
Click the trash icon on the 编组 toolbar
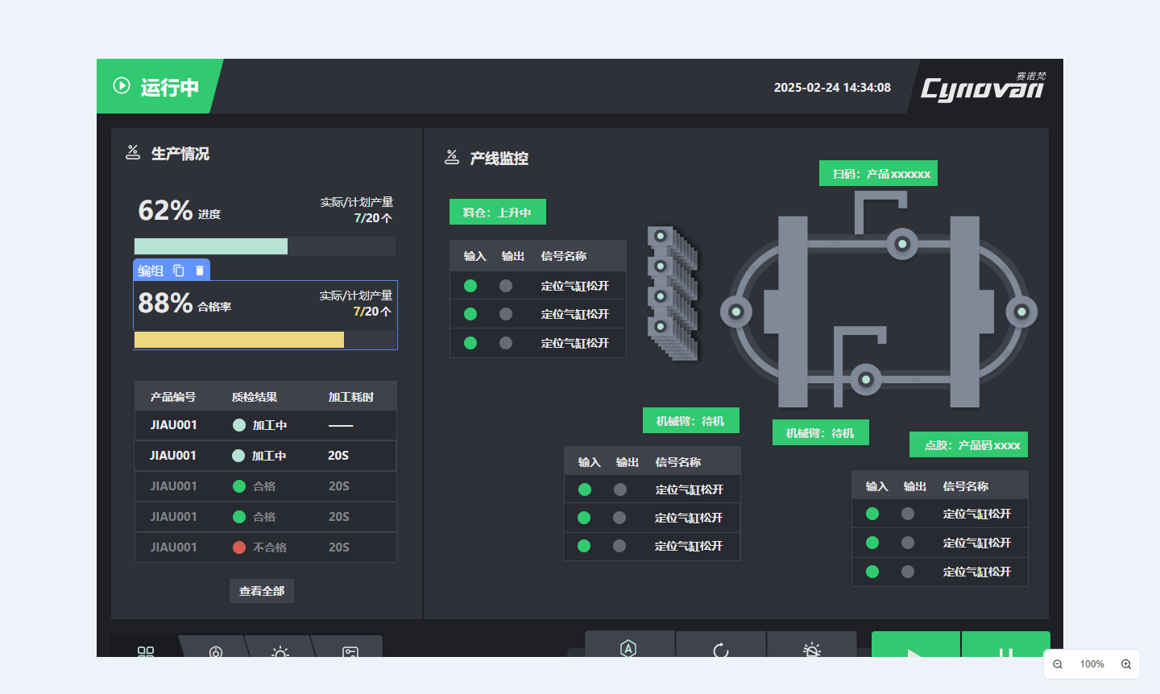(x=200, y=271)
